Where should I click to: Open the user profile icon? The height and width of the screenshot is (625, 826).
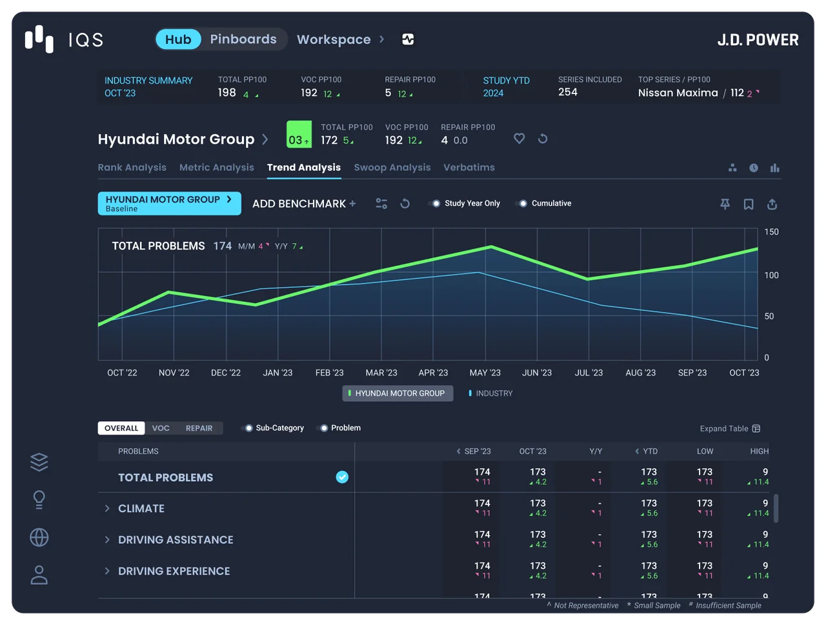39,575
